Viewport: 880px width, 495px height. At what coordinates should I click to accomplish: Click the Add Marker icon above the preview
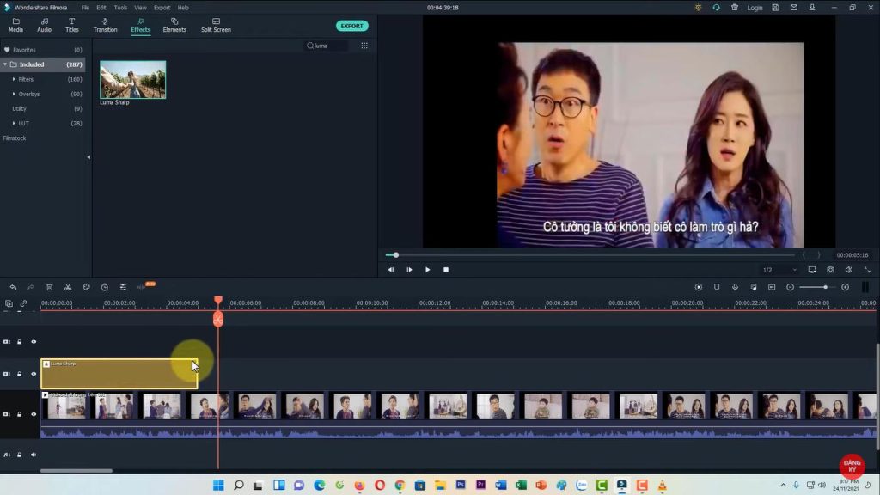tap(717, 287)
